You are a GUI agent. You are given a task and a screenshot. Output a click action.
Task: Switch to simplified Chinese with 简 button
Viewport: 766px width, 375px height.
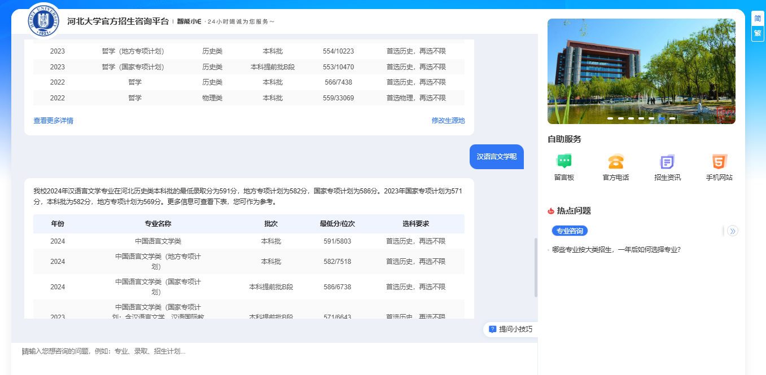[758, 18]
